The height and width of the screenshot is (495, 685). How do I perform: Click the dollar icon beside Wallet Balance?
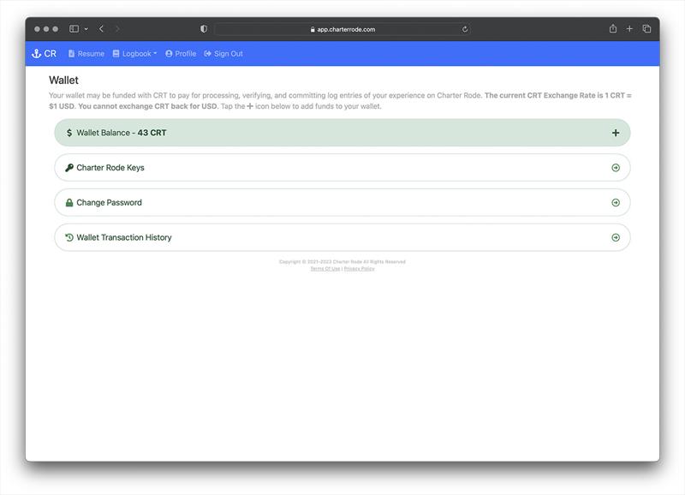[69, 133]
